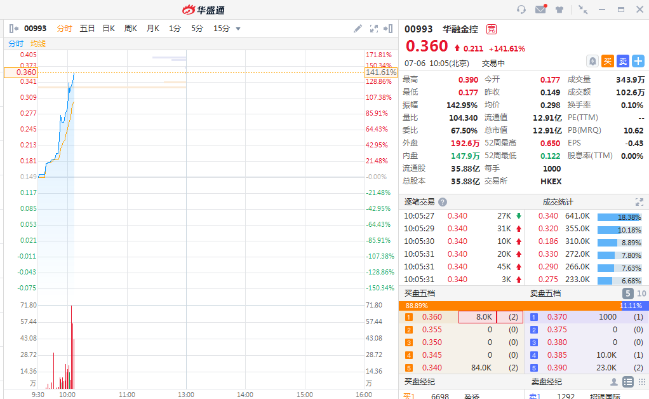The width and height of the screenshot is (649, 399).
Task: Click the pencil drawing tool icon
Action: coord(358,29)
